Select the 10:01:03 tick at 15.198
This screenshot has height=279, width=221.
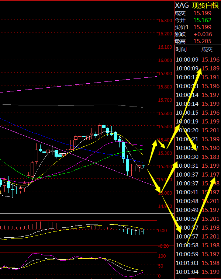point(198,263)
